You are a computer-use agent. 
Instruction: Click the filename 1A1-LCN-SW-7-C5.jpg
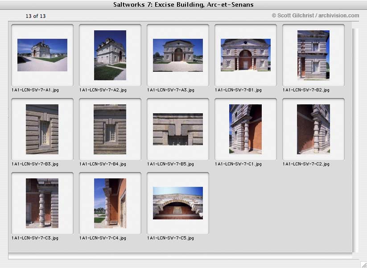click(x=170, y=238)
